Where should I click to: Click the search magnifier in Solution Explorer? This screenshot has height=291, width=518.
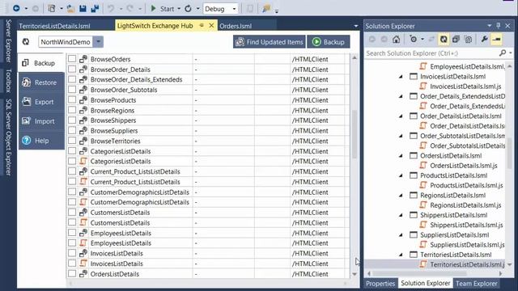(x=503, y=53)
